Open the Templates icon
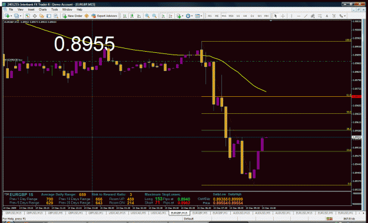368x223 pixels. pos(197,16)
